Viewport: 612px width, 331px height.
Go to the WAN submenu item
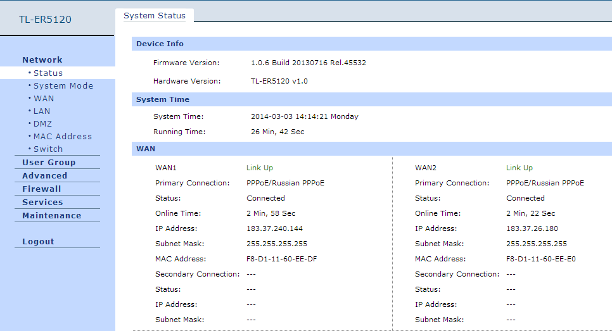44,98
